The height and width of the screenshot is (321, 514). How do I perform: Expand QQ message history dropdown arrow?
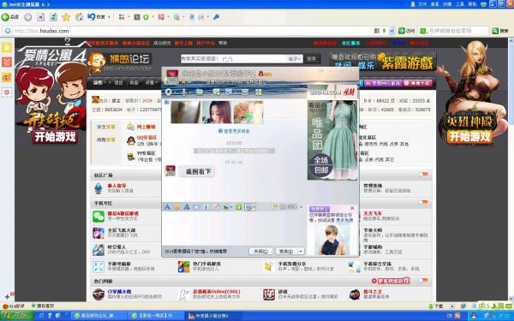click(x=301, y=207)
